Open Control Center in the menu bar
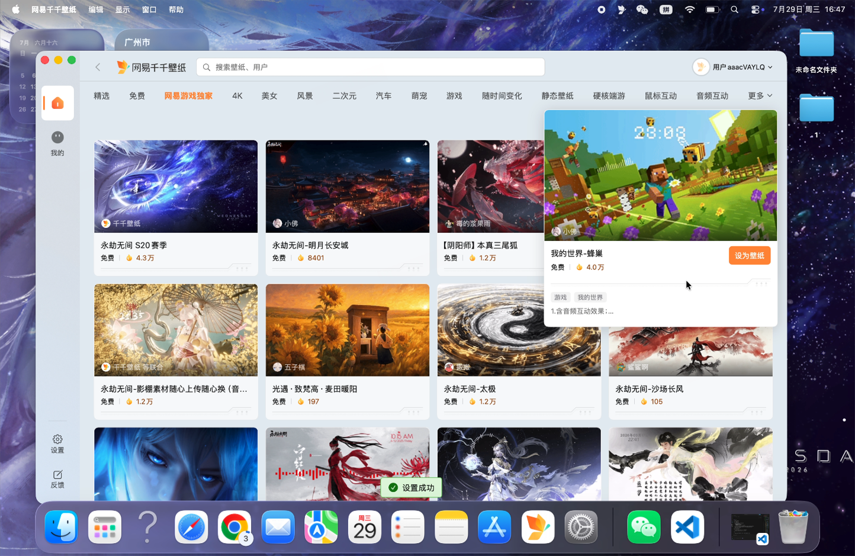855x556 pixels. (x=756, y=9)
